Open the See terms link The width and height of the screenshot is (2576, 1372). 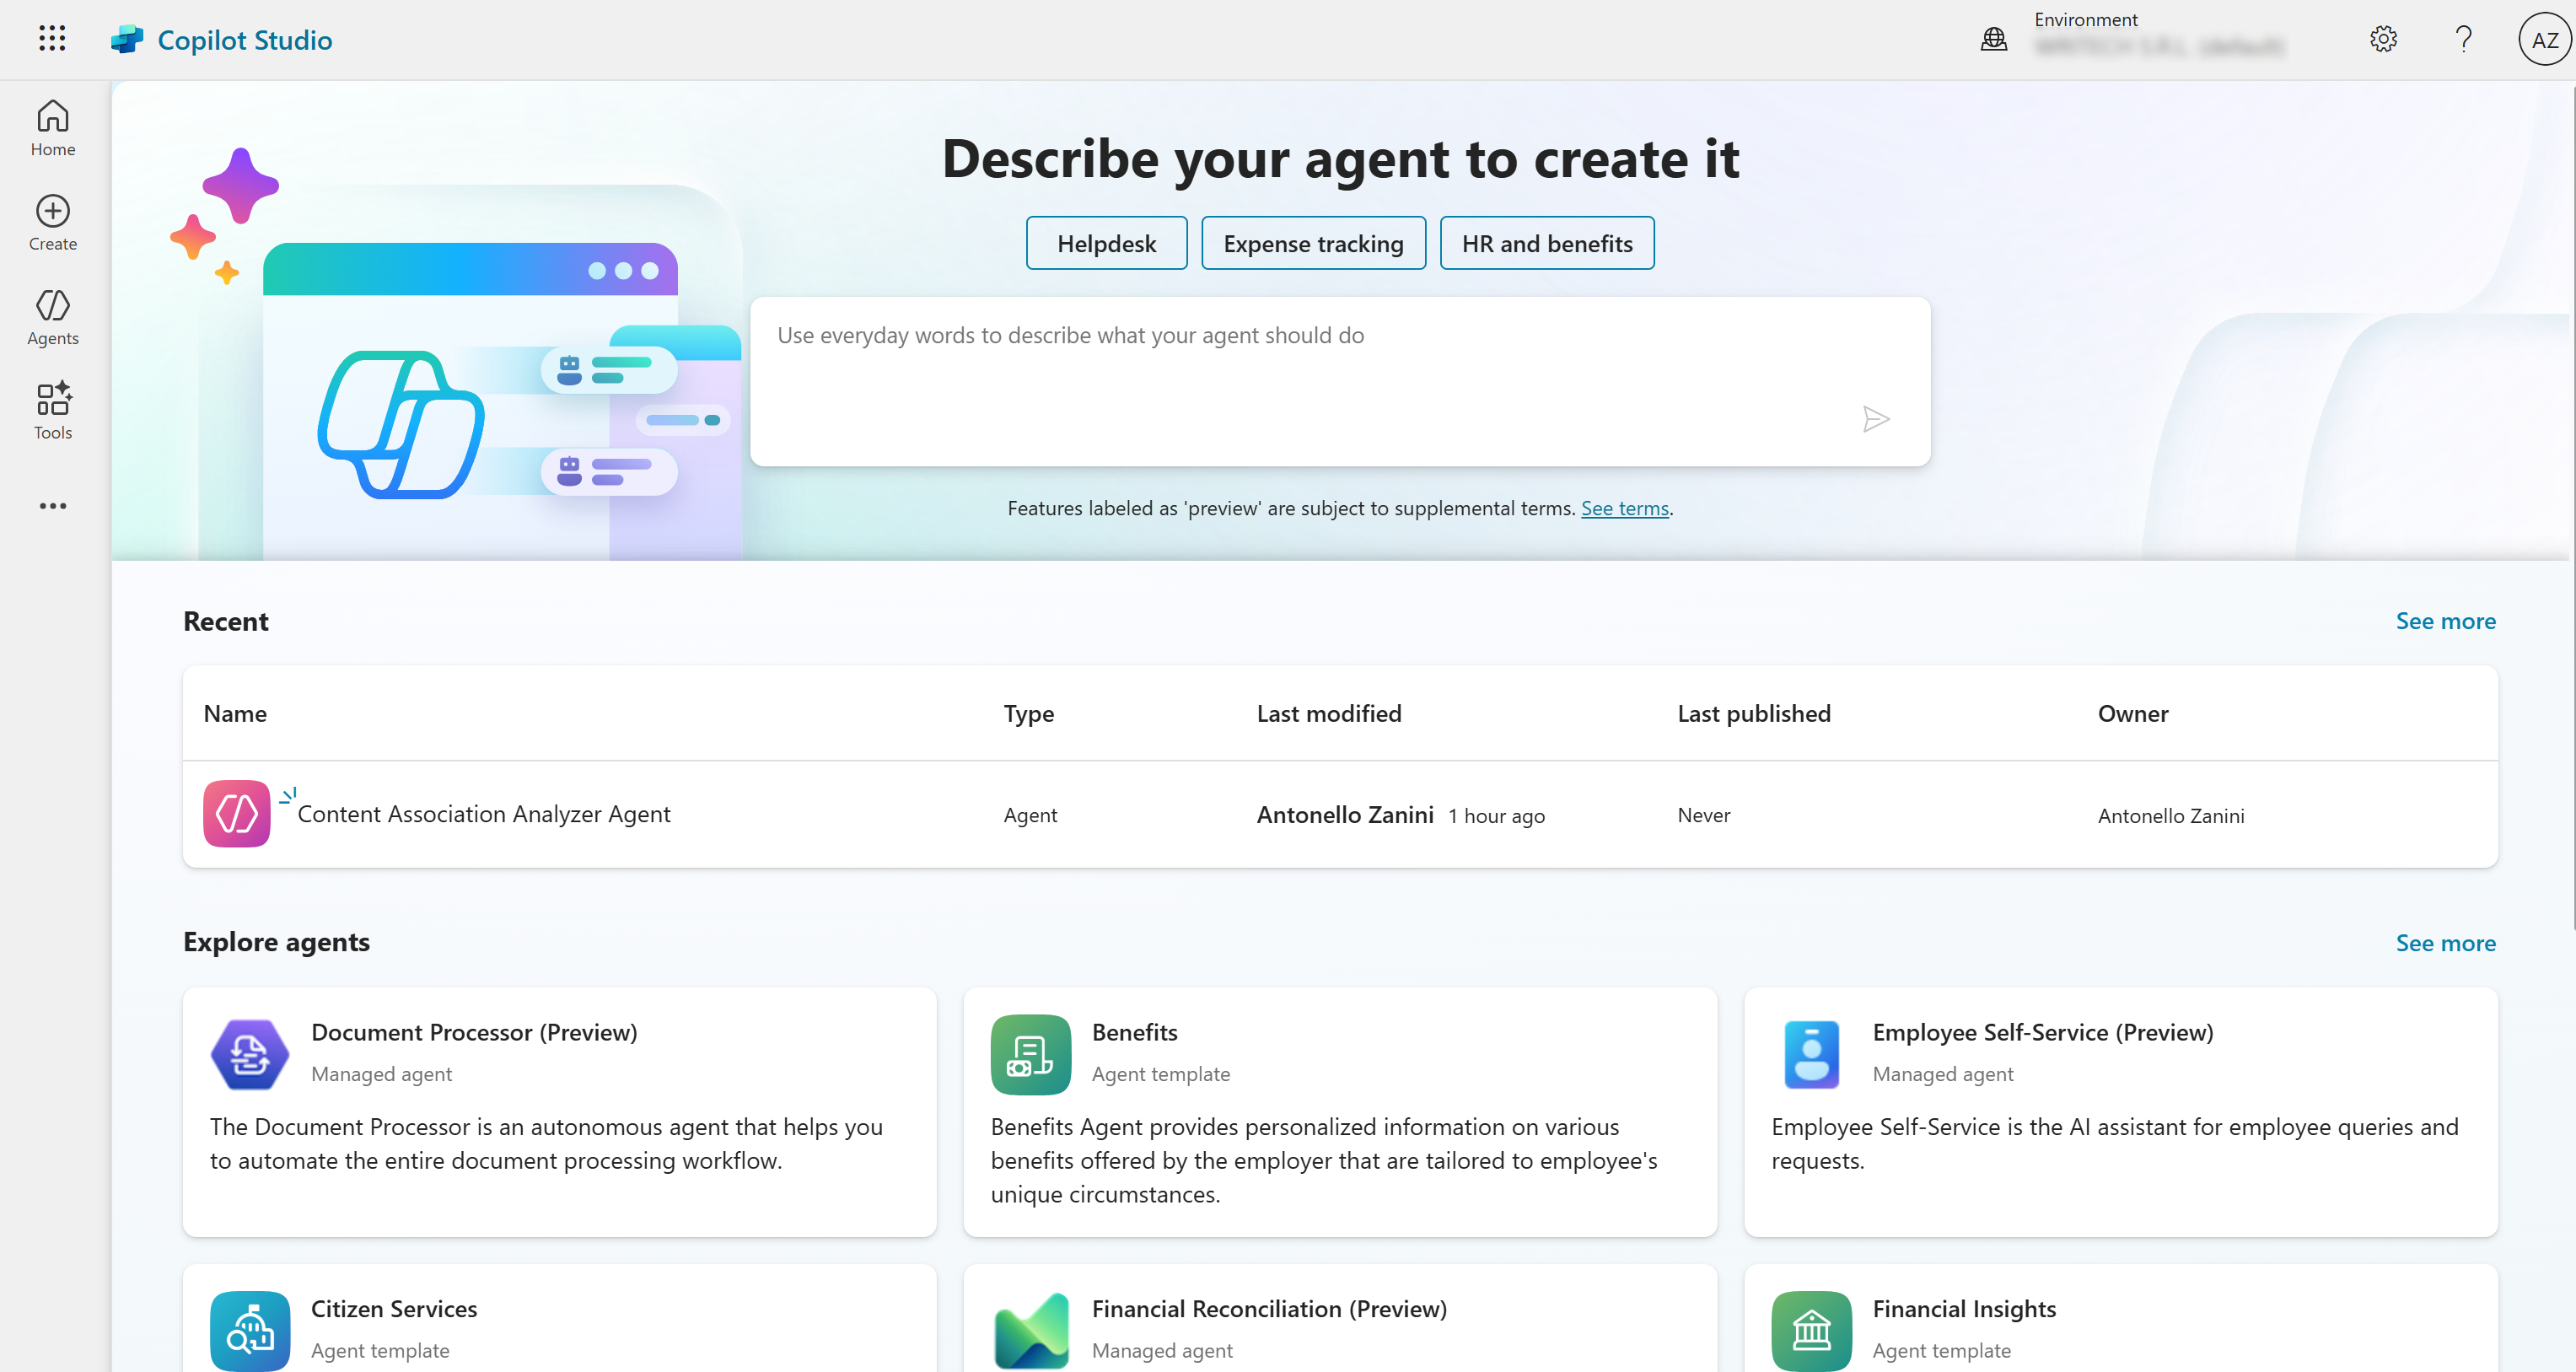click(1624, 508)
